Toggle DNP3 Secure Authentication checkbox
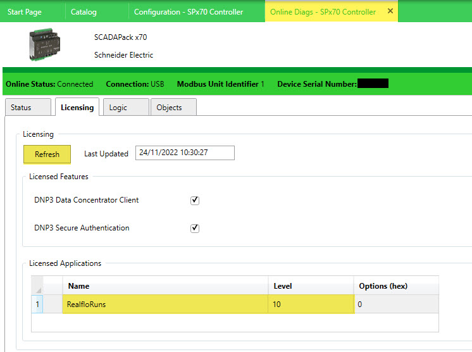 195,229
